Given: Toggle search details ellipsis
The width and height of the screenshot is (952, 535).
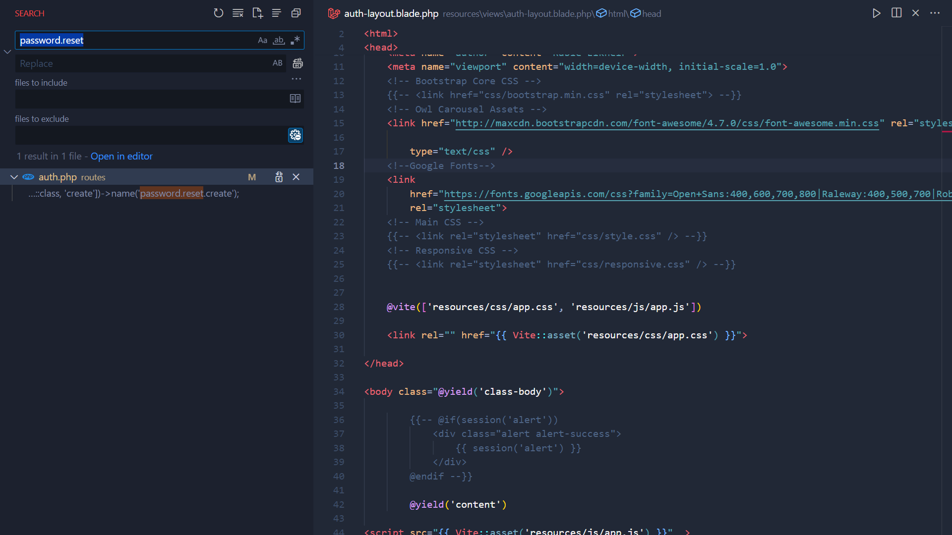Looking at the screenshot, I should [x=297, y=79].
